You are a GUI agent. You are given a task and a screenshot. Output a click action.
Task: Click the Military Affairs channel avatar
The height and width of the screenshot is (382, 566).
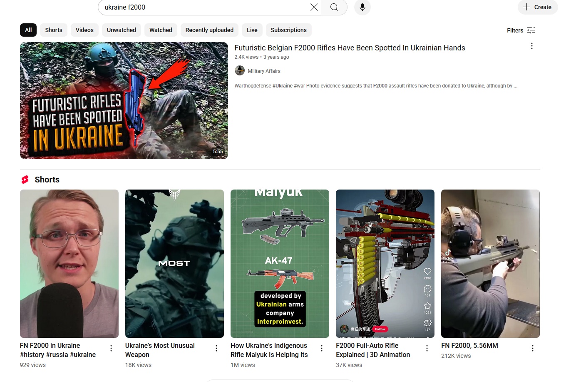click(x=240, y=71)
